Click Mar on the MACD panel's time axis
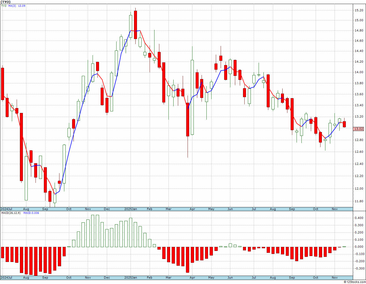The height and width of the screenshot is (284, 366). pos(168,278)
